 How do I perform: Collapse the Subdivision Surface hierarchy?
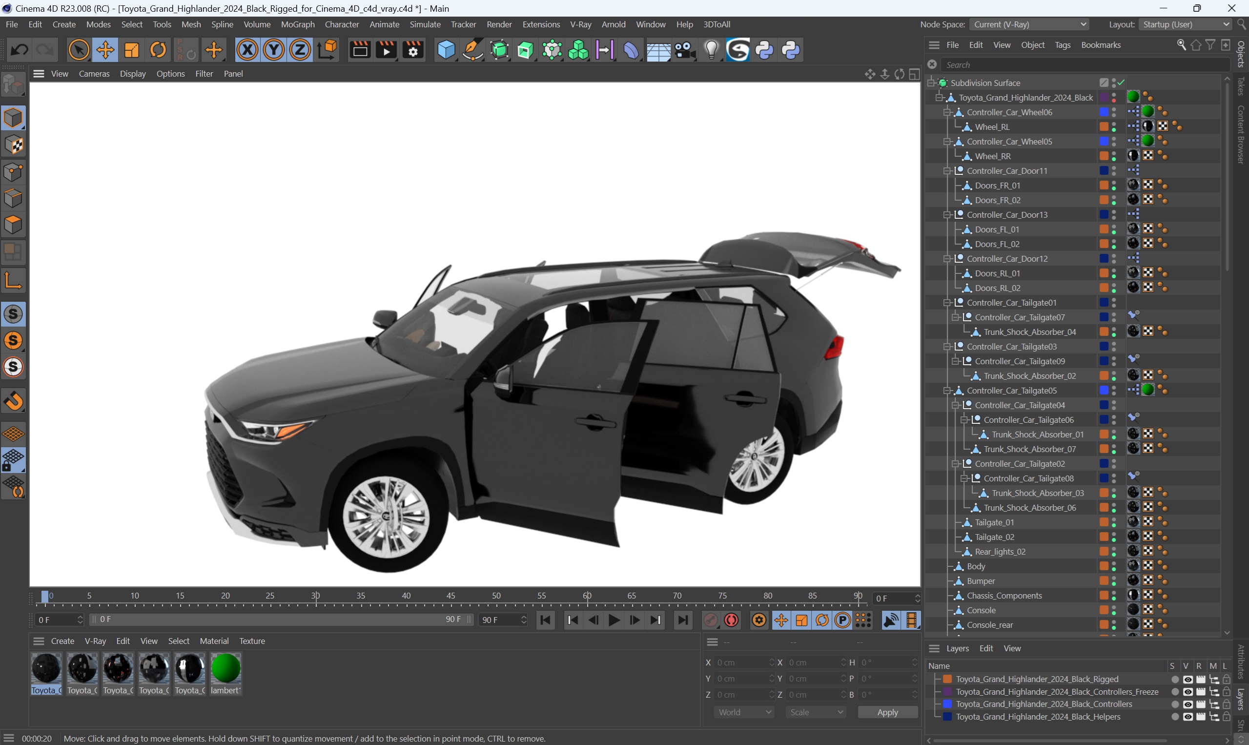(x=931, y=83)
